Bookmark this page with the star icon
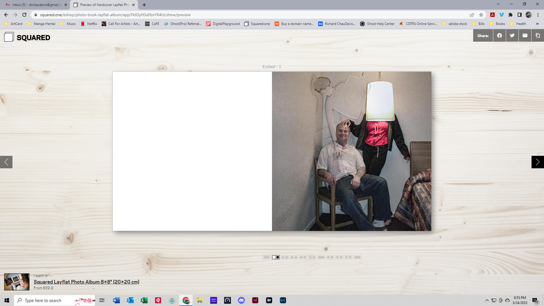This screenshot has height=306, width=544. pos(481,15)
